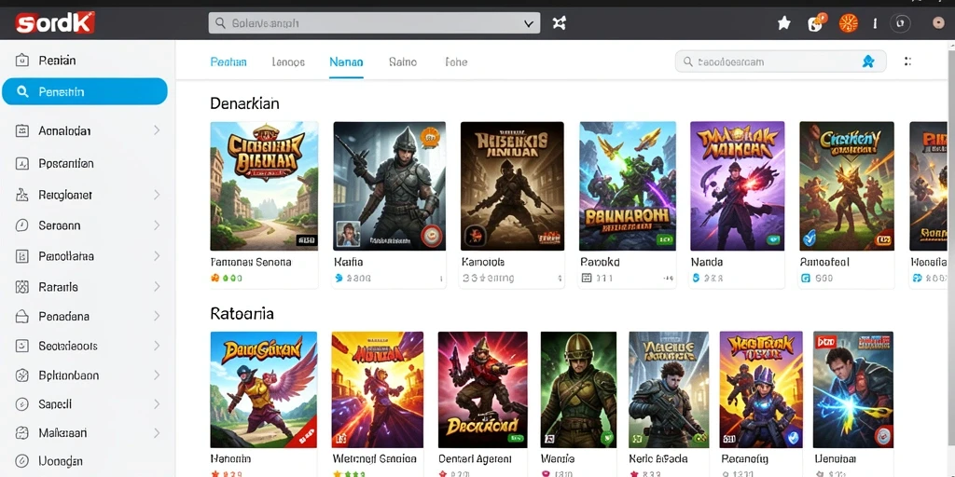955x477 pixels.
Task: Expand the Reroglomet chevron
Action: click(157, 195)
